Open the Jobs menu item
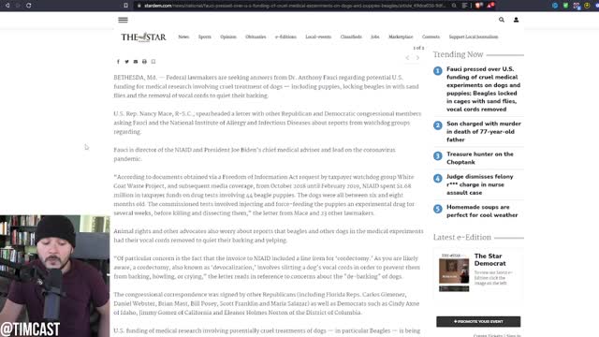Image resolution: width=599 pixels, height=337 pixels. point(375,37)
